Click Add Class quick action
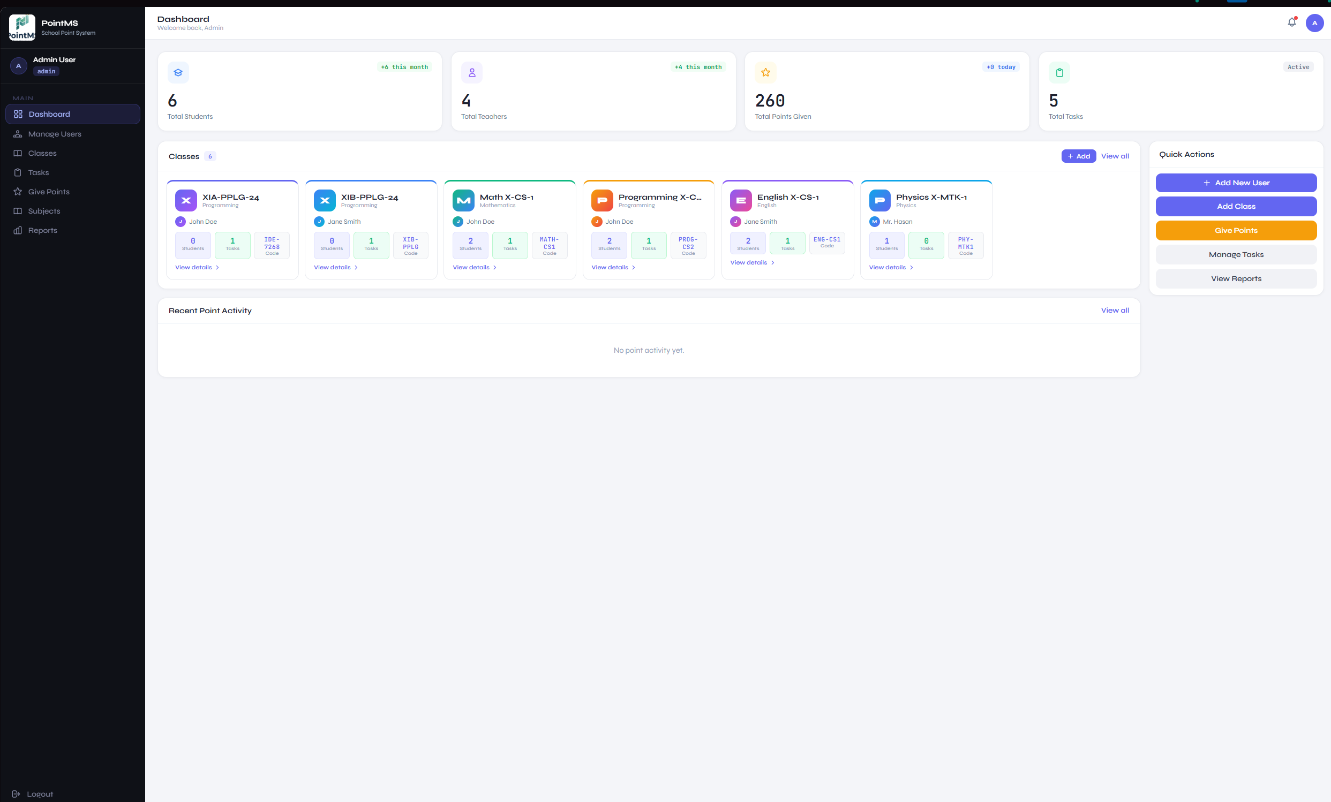 click(1236, 206)
